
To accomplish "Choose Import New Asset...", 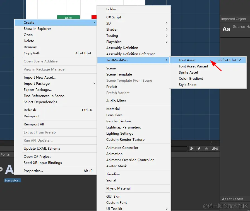I will (x=56, y=77).
